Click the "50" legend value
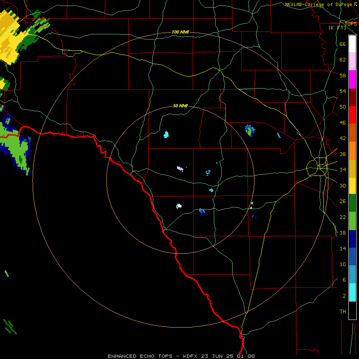The height and width of the screenshot is (359, 359). click(x=343, y=107)
